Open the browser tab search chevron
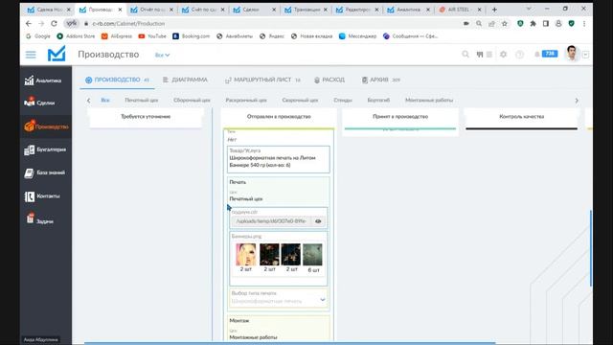This screenshot has height=345, width=613. click(x=529, y=9)
